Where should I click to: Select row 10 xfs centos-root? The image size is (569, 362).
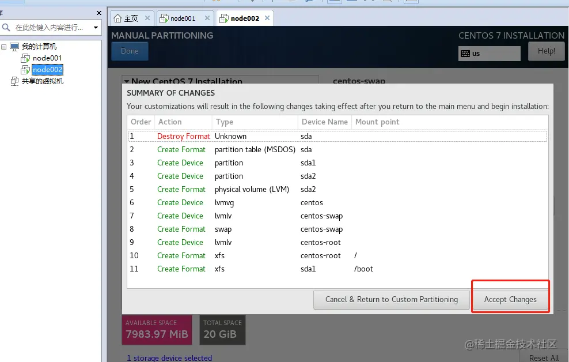pyautogui.click(x=337, y=255)
